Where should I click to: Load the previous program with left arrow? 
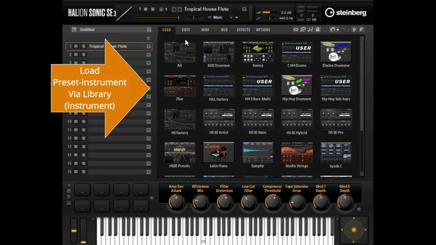[x=174, y=9]
